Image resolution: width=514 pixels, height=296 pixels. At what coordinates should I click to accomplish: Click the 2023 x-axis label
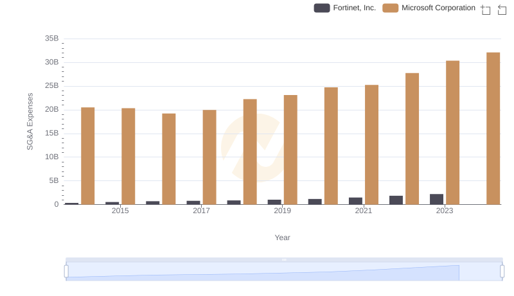(445, 211)
